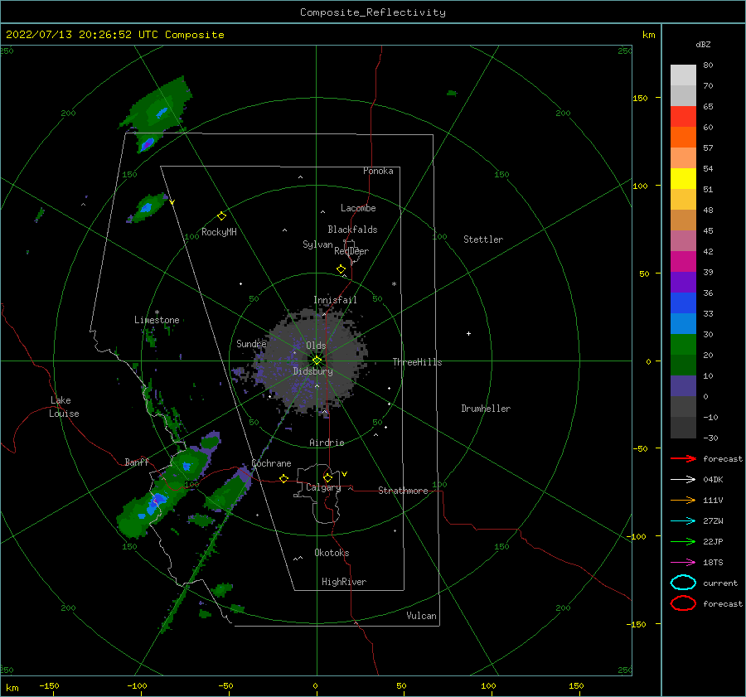Click the Calgary city label
Viewport: 746px width, 697px height.
point(323,487)
